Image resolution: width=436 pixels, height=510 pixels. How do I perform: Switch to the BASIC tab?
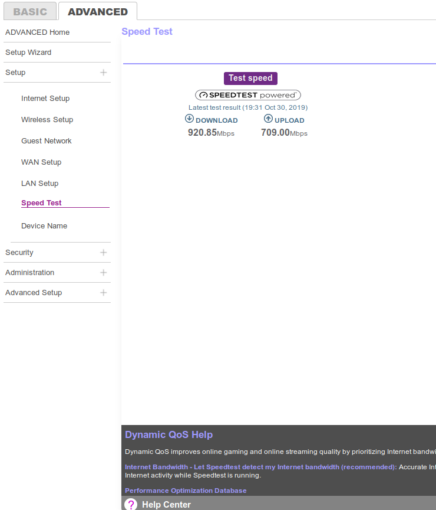(29, 12)
